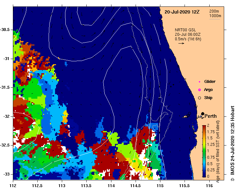Click the latitude axis label "-30.5"
The image size is (238, 191).
pos(5,30)
